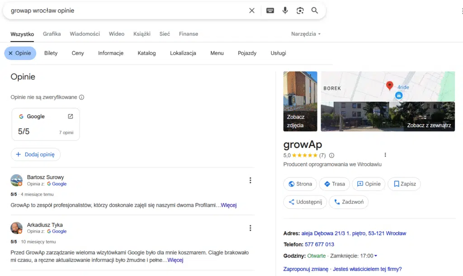Open the info icon beside the growAp star rating

(332, 155)
